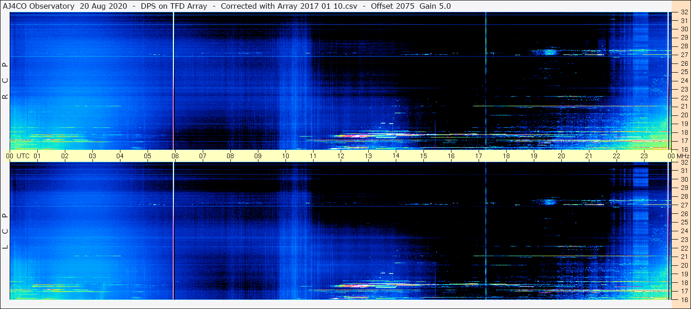Click the 30 MHz label of the LCP panel

pyautogui.click(x=684, y=179)
